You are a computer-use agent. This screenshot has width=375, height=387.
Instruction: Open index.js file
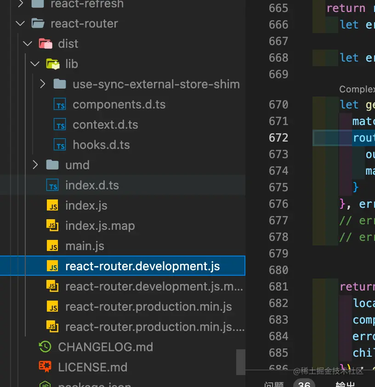click(86, 205)
